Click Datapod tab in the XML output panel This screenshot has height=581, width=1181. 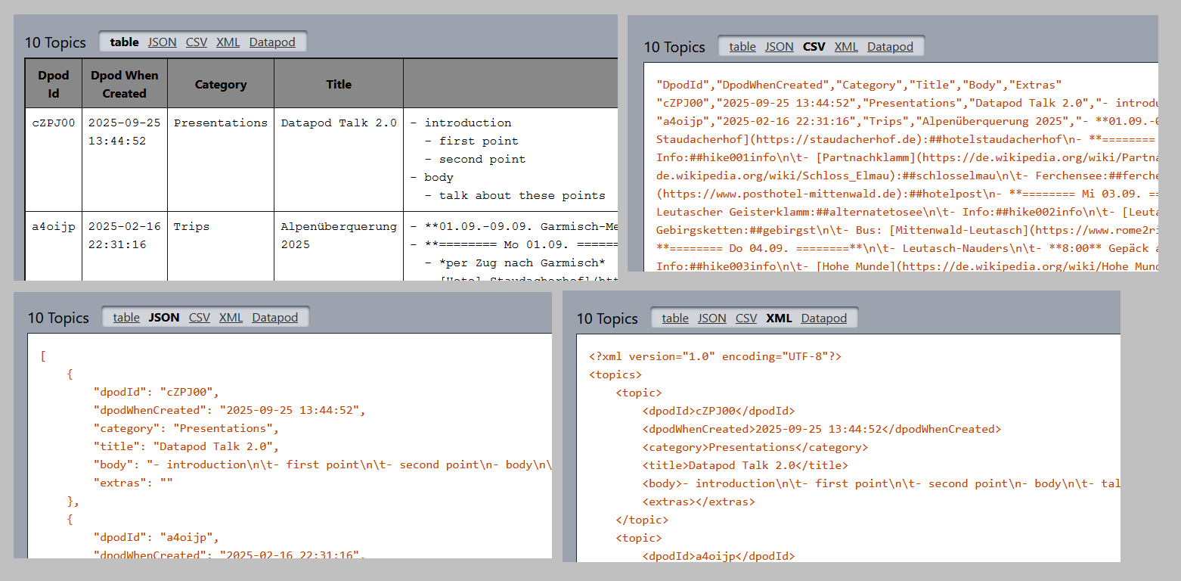[823, 318]
